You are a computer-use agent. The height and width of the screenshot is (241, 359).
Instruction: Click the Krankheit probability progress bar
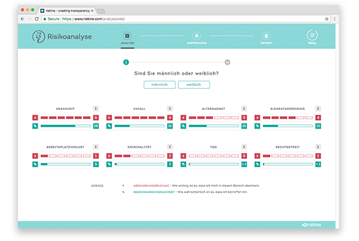coord(66,126)
